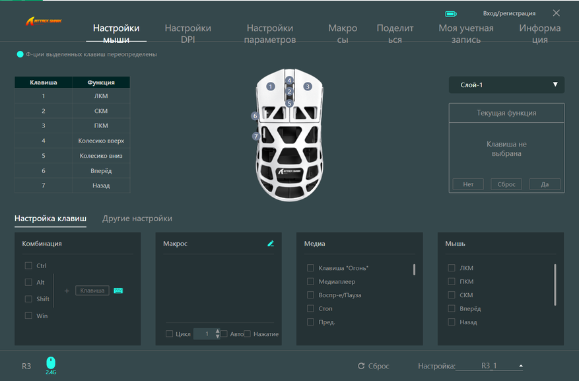Increase the macro cycle count stepper

tap(218, 331)
